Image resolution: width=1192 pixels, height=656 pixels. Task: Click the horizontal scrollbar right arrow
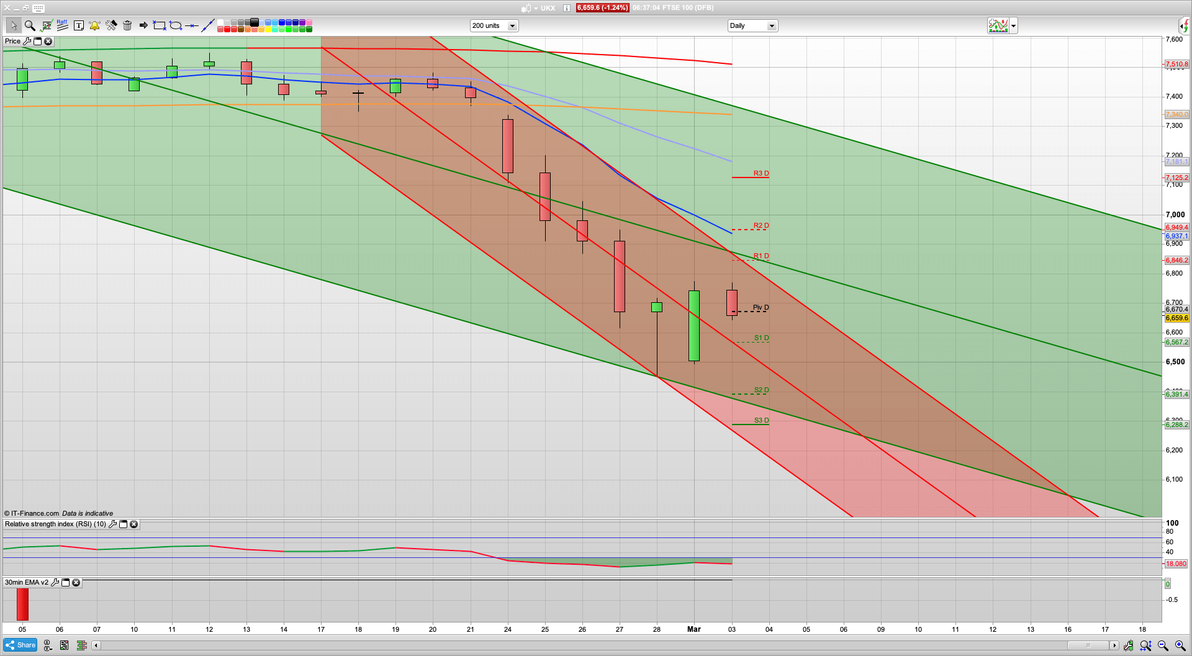(x=1114, y=645)
